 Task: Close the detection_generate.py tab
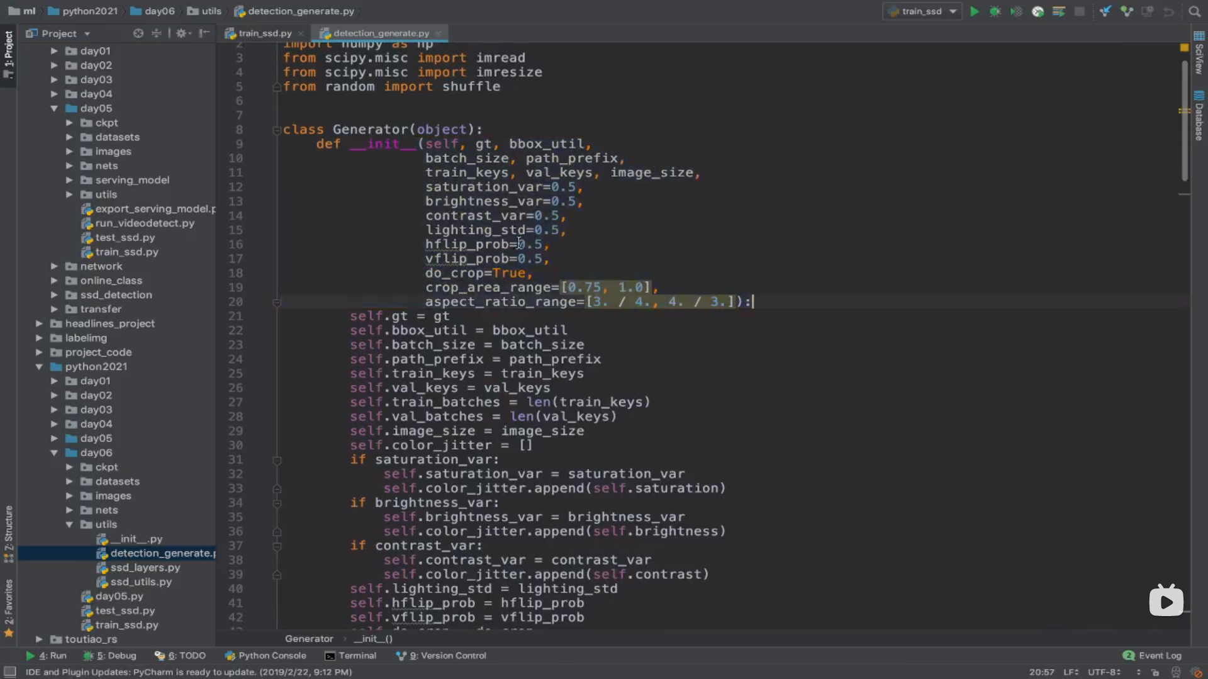[x=439, y=33]
